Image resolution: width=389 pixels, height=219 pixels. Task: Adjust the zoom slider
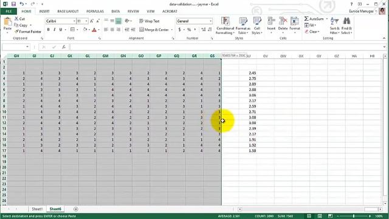click(x=354, y=217)
